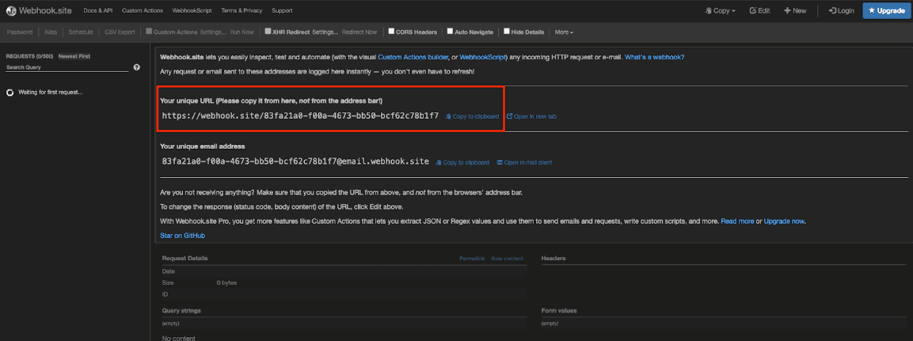
Task: Click the Raw content link
Action: pos(507,259)
